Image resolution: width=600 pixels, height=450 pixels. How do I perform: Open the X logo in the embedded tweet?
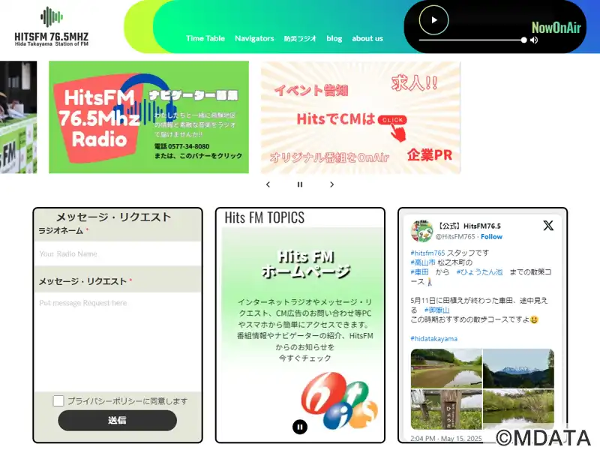point(548,226)
